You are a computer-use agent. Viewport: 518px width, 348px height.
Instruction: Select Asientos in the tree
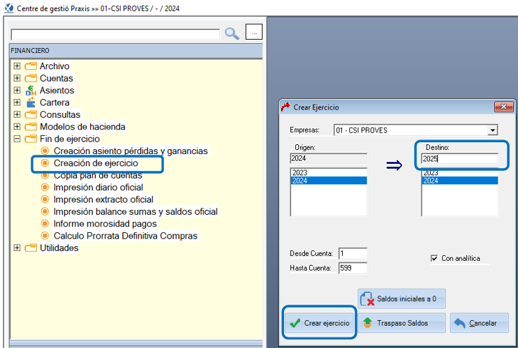pyautogui.click(x=57, y=90)
